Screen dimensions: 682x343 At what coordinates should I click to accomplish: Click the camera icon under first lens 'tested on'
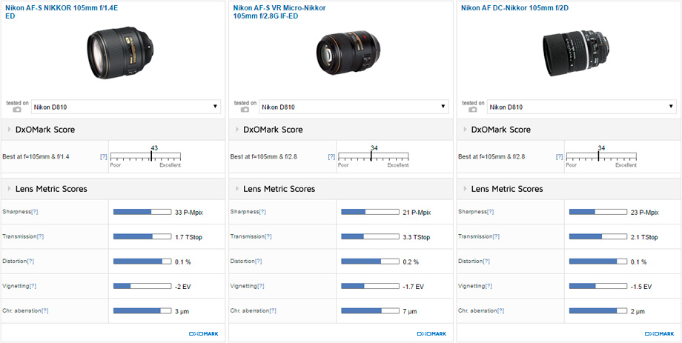(x=17, y=110)
